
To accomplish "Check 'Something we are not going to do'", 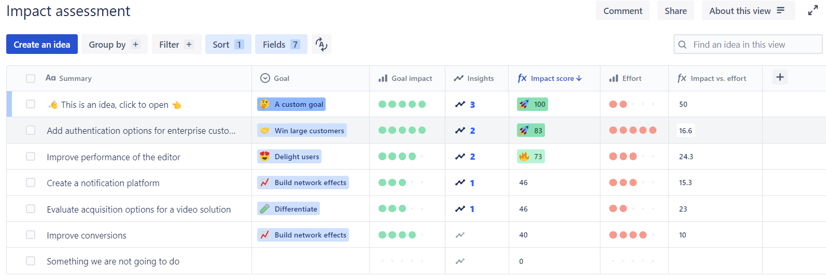I will pos(31,261).
